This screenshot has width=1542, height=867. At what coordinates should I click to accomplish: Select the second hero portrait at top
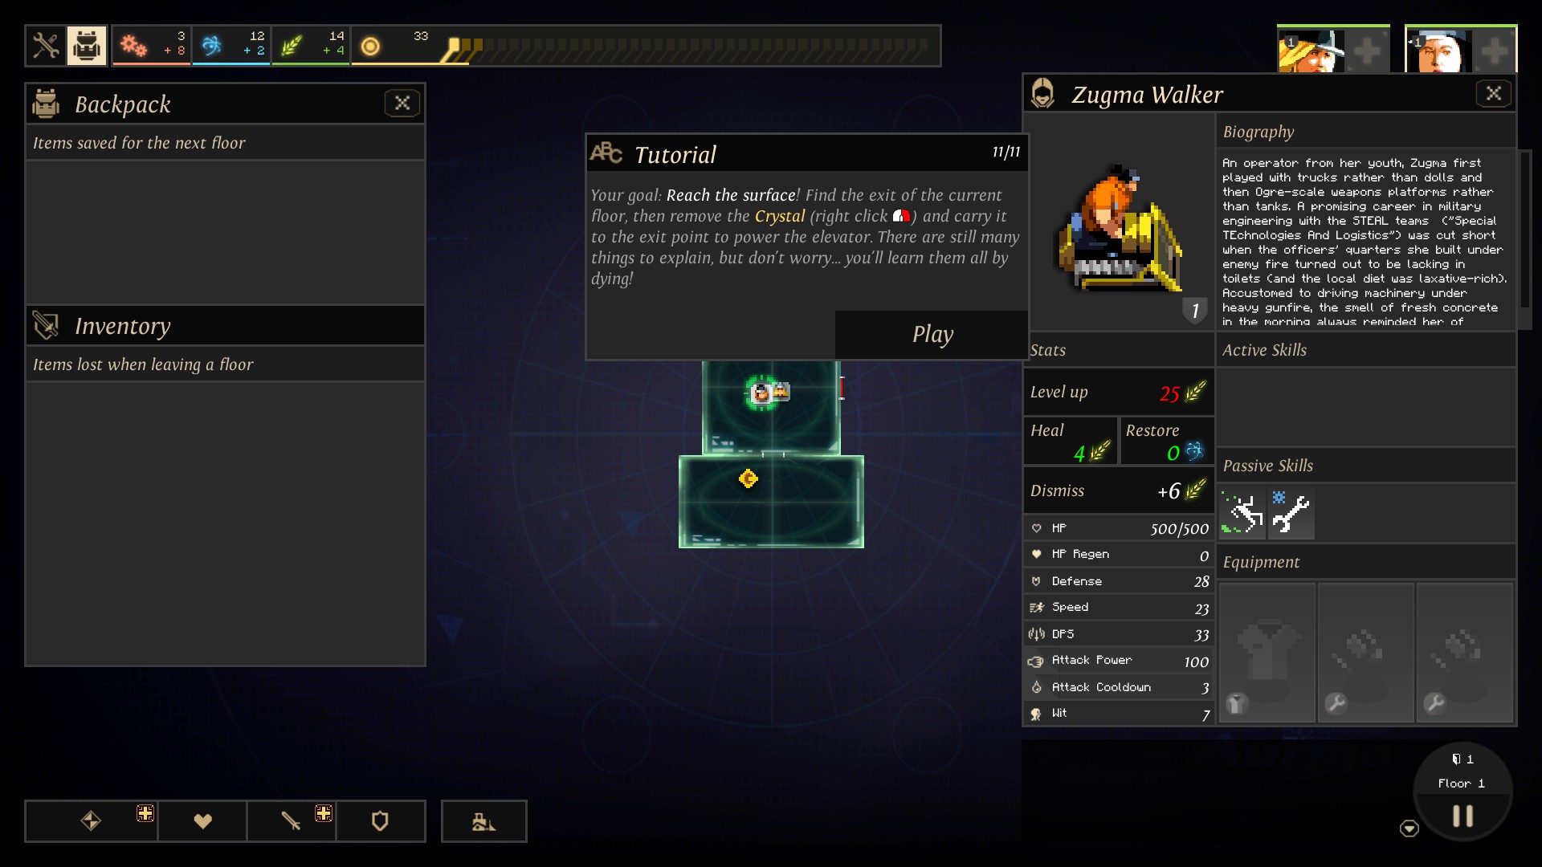coord(1438,50)
